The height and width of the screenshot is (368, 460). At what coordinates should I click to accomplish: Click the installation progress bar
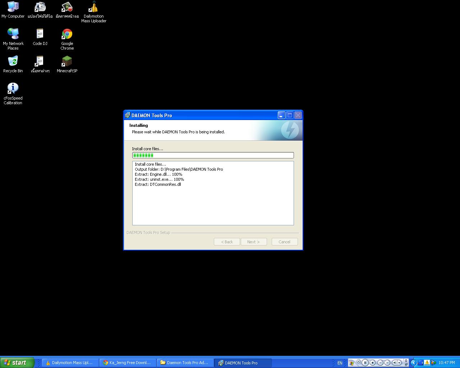(213, 155)
